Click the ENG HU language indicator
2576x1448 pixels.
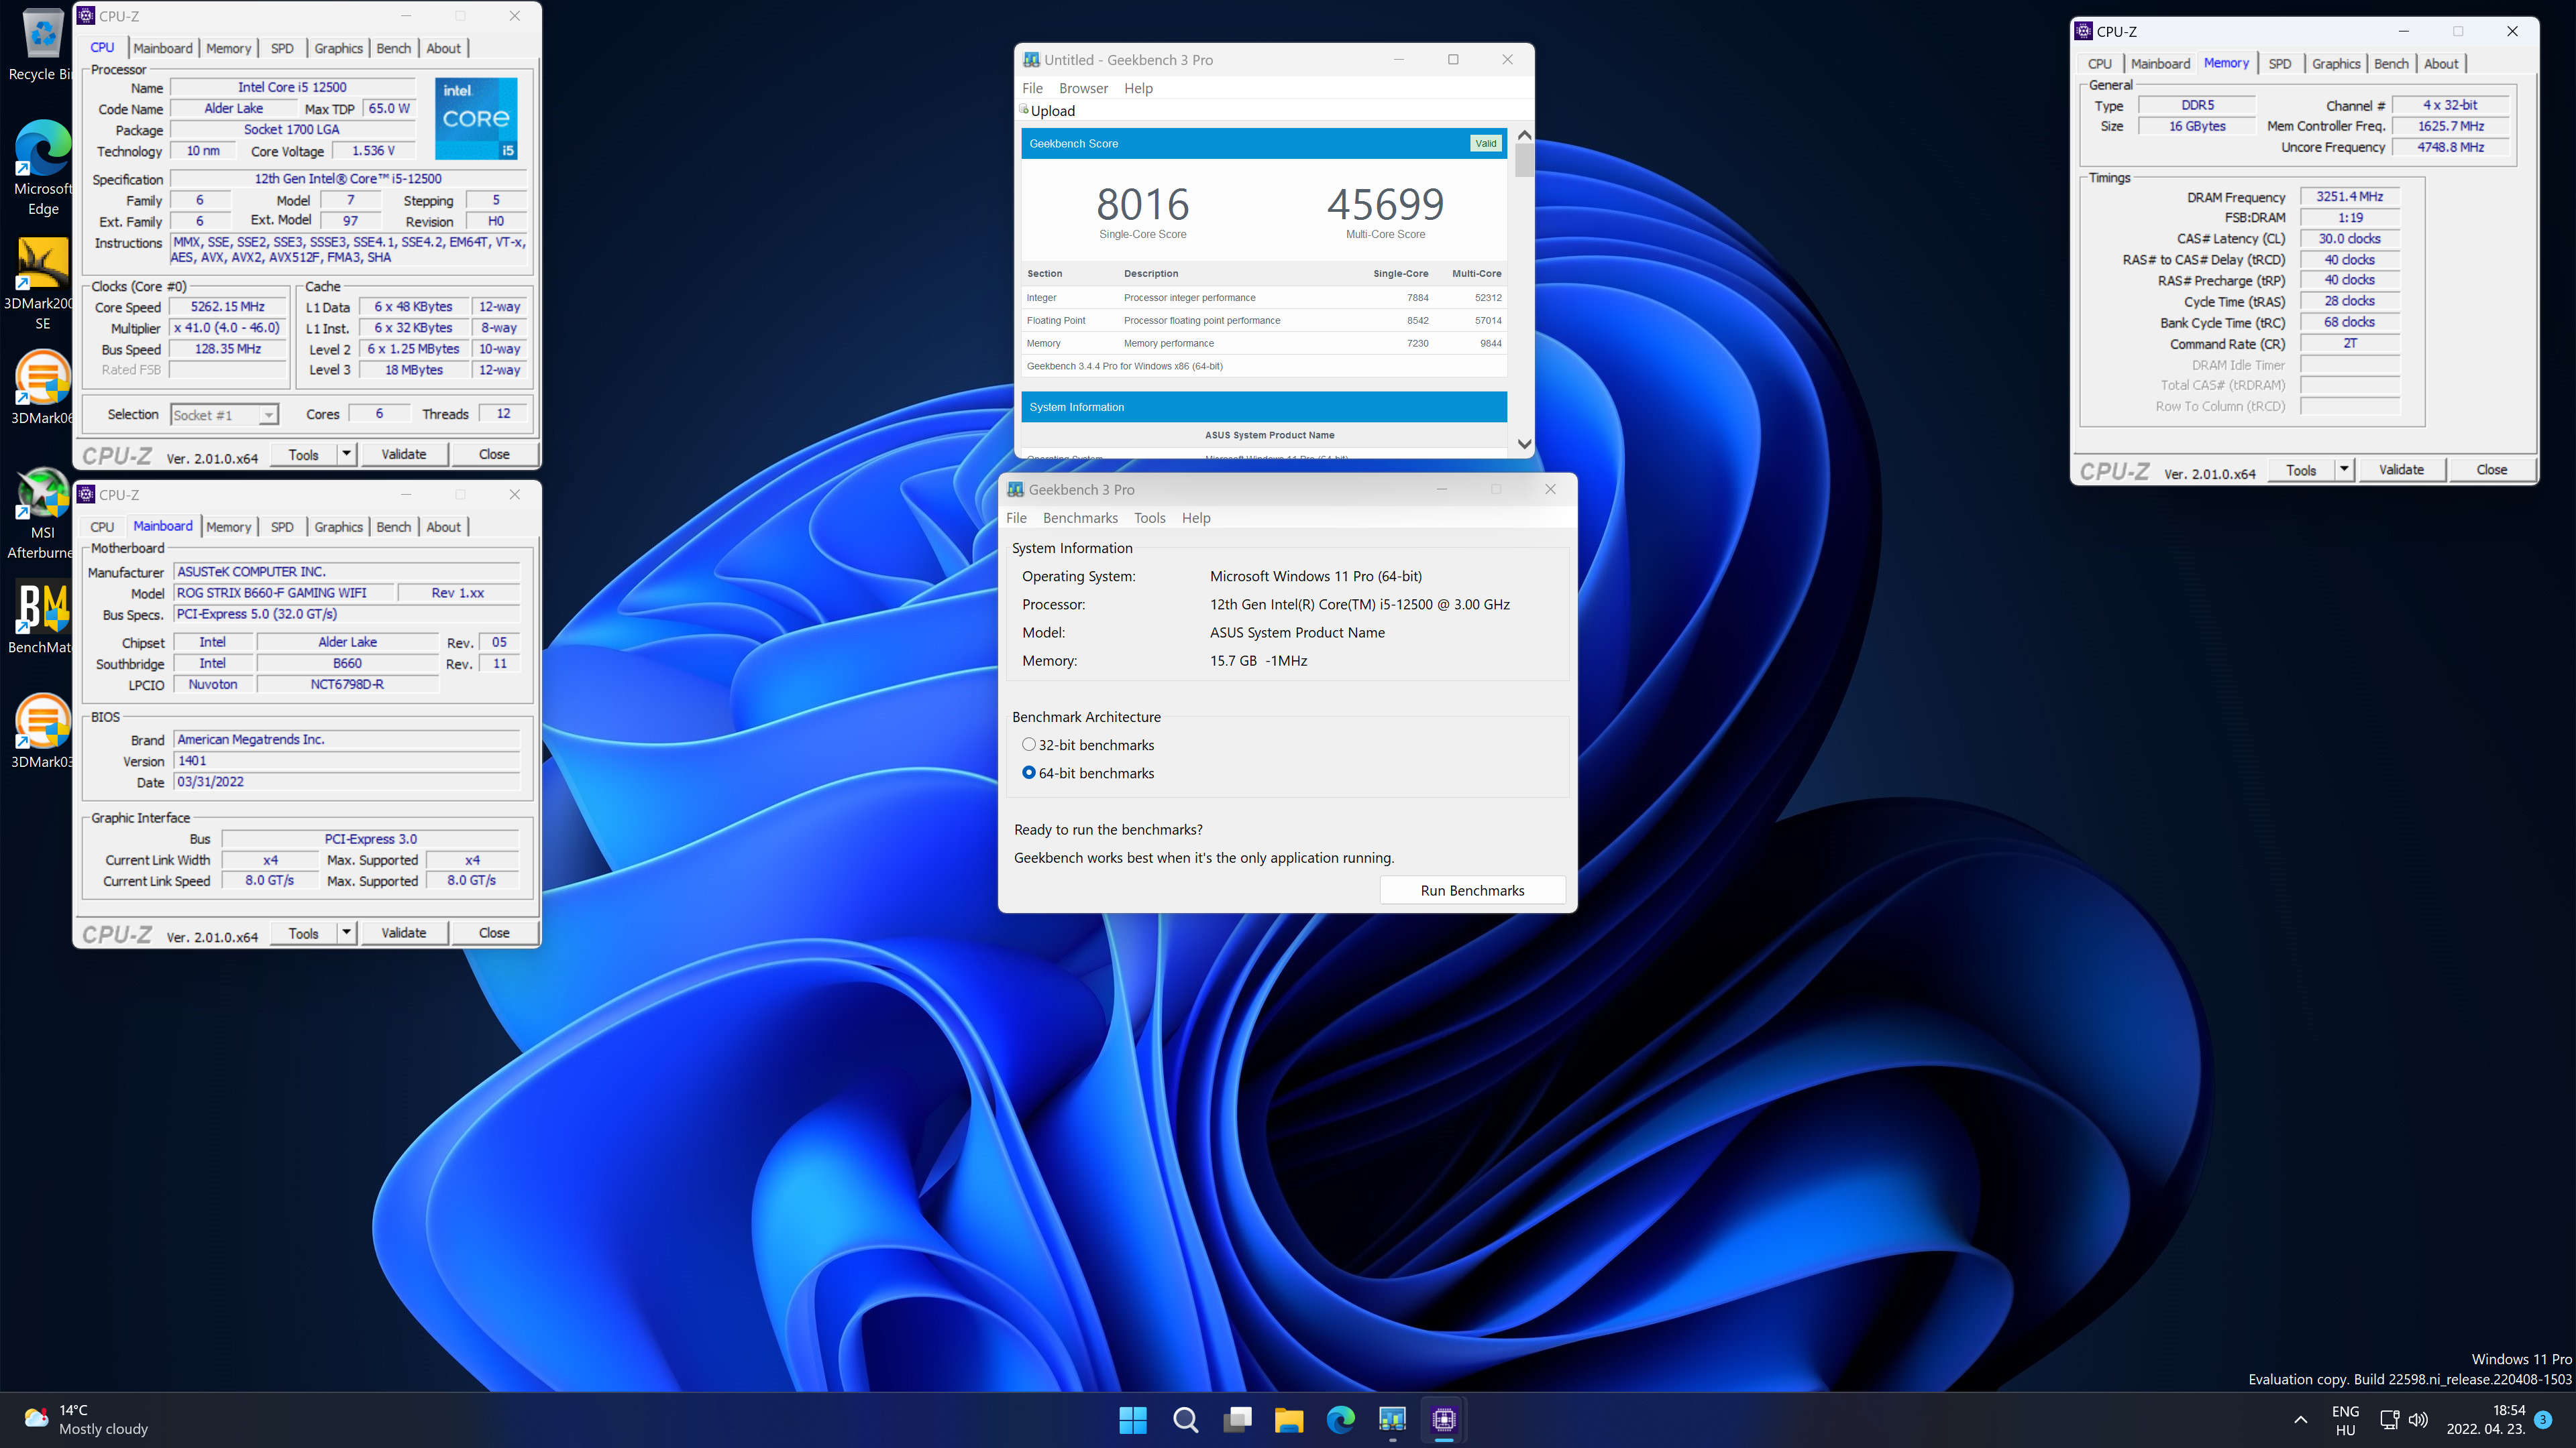[x=2345, y=1419]
